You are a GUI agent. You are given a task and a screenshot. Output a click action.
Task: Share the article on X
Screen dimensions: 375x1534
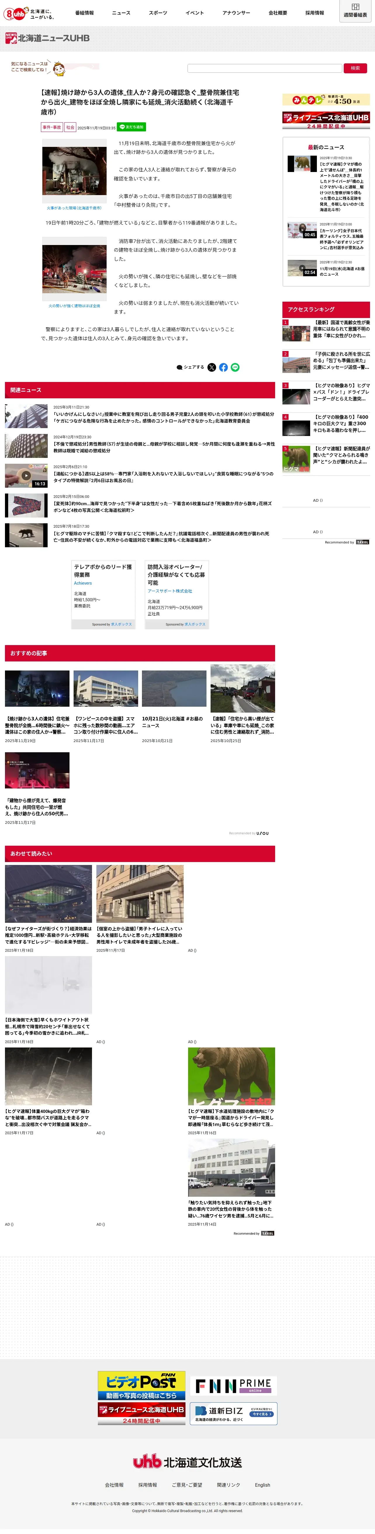[211, 367]
